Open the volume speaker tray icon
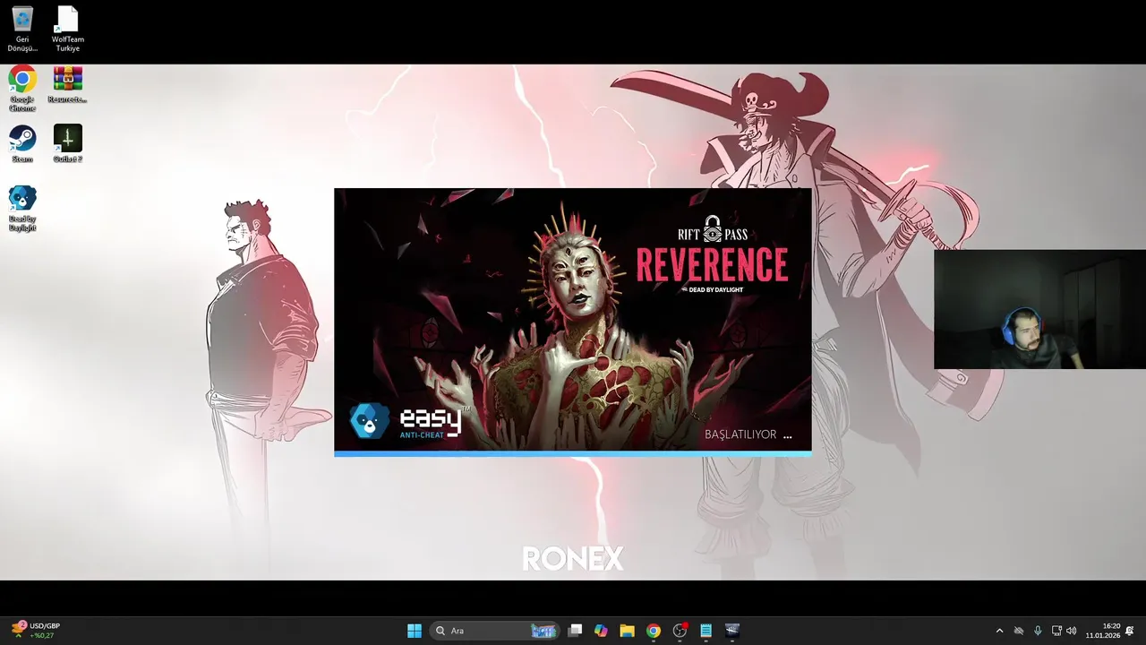The height and width of the screenshot is (645, 1146). (x=1072, y=631)
